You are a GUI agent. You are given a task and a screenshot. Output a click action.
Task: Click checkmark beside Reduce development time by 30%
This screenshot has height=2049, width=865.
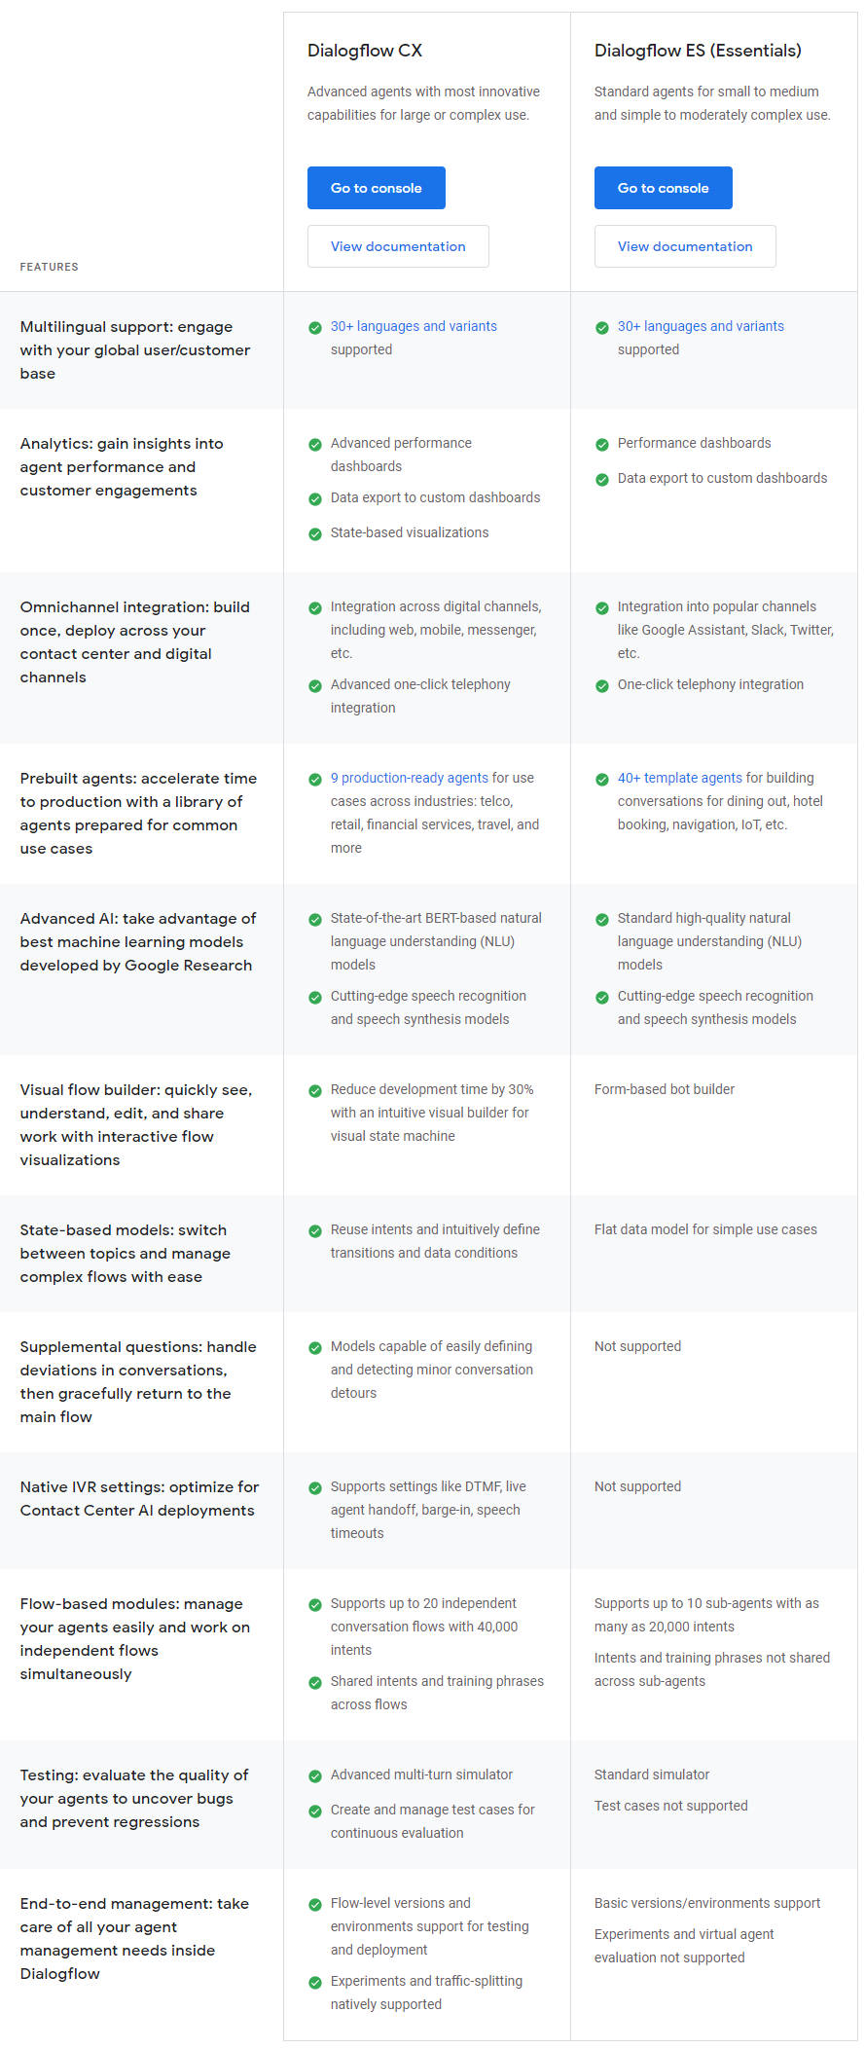[315, 1091]
